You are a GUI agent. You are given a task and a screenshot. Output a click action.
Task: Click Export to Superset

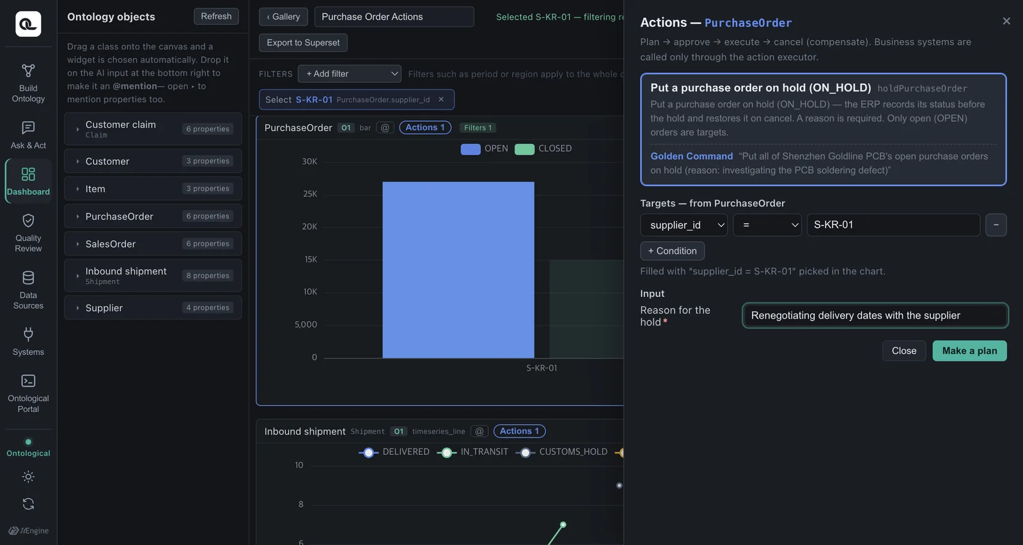point(303,43)
